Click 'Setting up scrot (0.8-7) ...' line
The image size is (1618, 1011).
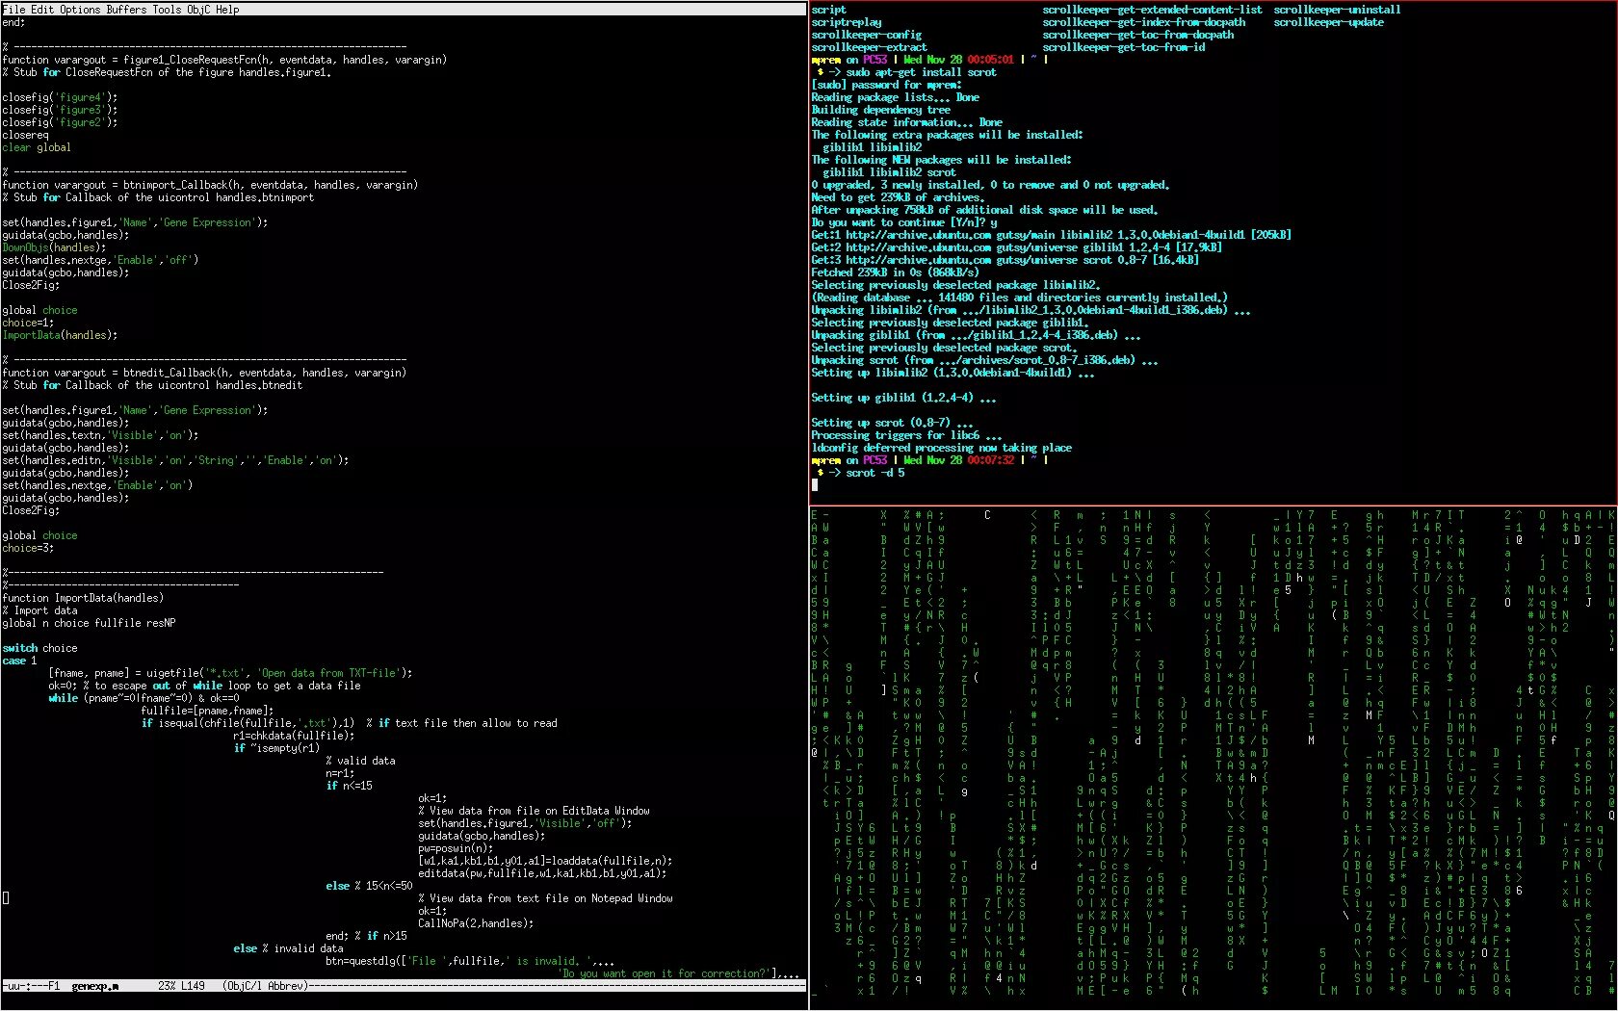pos(892,423)
